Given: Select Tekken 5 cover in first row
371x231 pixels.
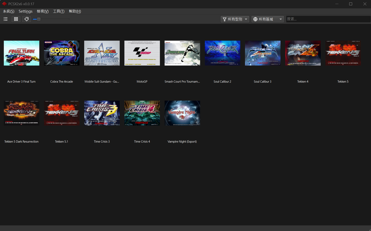Looking at the screenshot, I should pyautogui.click(x=343, y=53).
